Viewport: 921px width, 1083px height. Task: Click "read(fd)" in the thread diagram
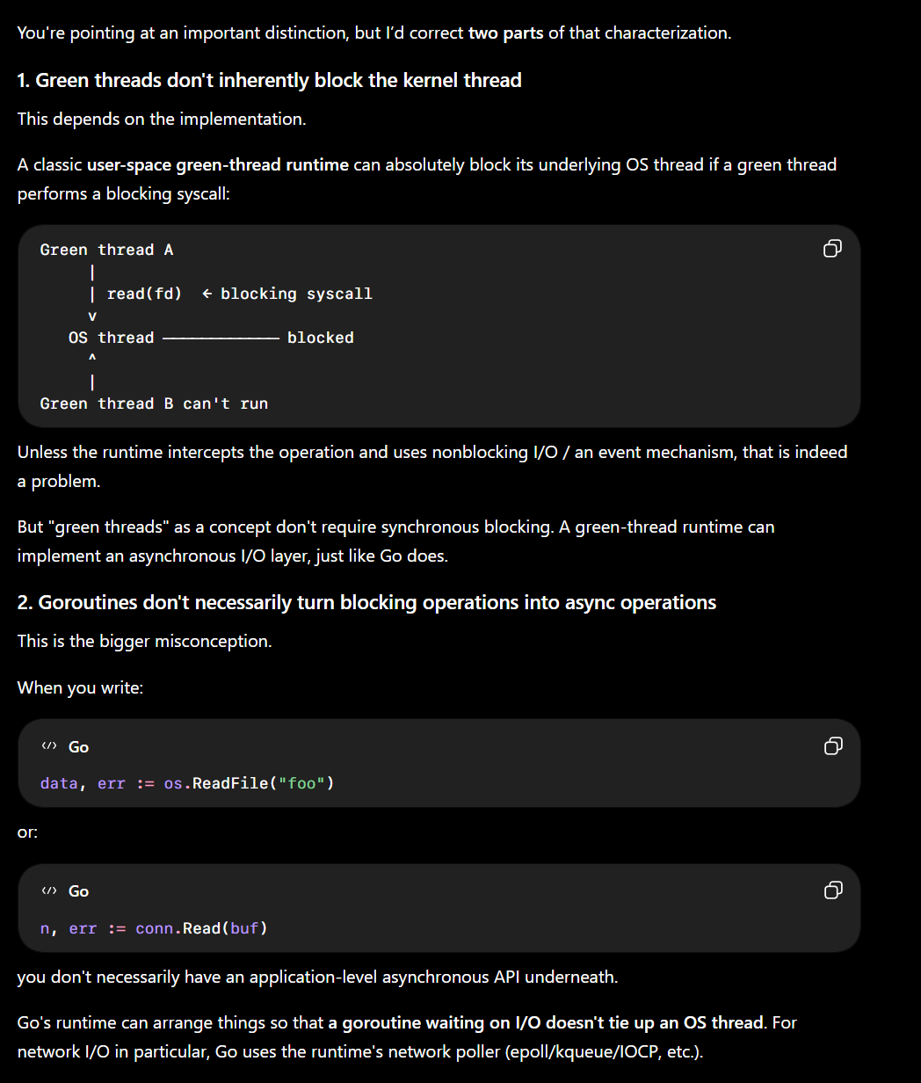click(144, 294)
